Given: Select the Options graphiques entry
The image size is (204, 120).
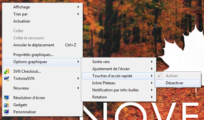Looking at the screenshot, I should click(x=42, y=62).
